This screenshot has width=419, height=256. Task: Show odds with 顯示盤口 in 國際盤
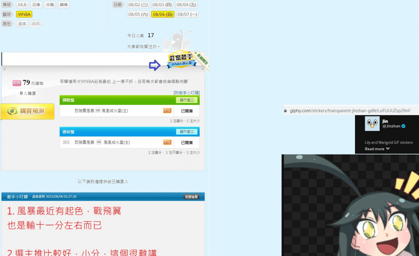pyautogui.click(x=187, y=100)
